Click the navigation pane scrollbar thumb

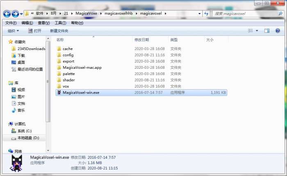click(48, 81)
